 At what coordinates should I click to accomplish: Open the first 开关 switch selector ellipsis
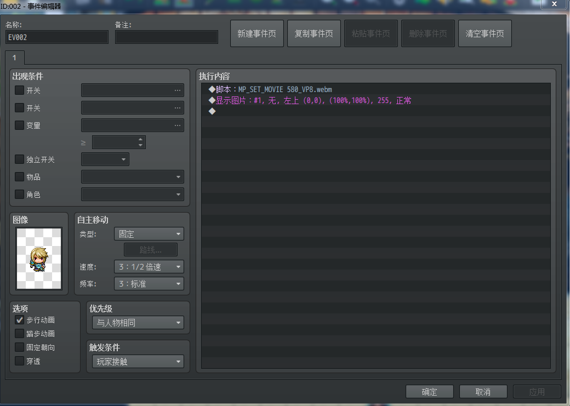click(178, 90)
